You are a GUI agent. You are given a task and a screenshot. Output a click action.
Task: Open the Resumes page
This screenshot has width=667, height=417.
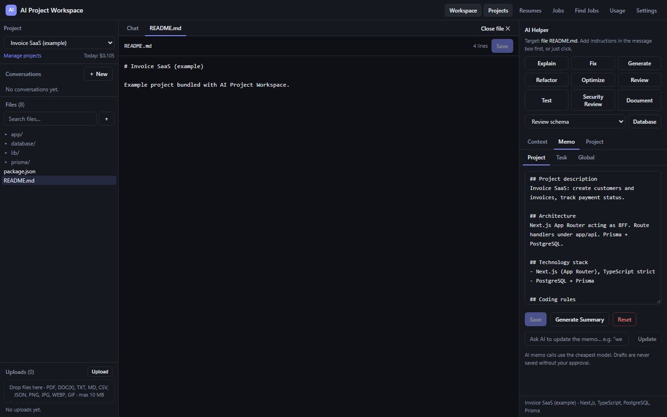point(530,11)
